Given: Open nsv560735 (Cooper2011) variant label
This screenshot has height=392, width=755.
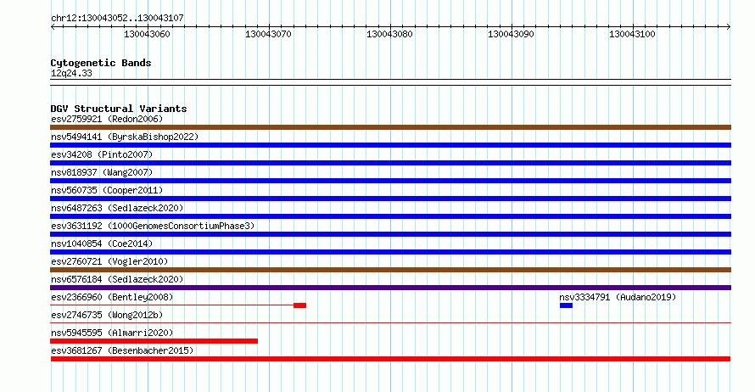Looking at the screenshot, I should tap(107, 190).
